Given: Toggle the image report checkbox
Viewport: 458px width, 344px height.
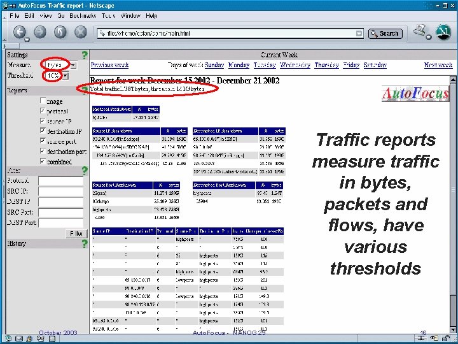Looking at the screenshot, I should pyautogui.click(x=43, y=101).
